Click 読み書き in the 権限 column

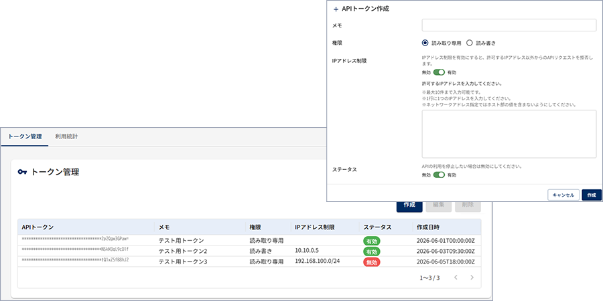pyautogui.click(x=261, y=252)
